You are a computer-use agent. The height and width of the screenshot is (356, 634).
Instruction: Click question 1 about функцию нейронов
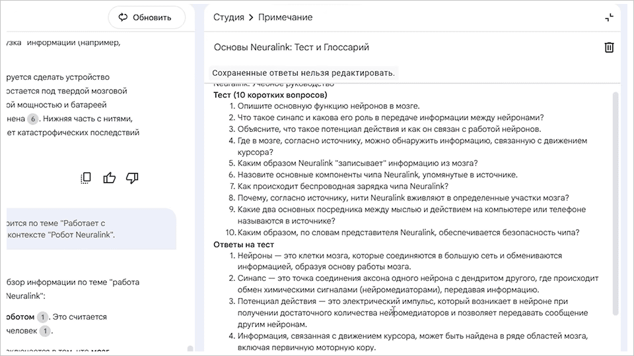[328, 106]
